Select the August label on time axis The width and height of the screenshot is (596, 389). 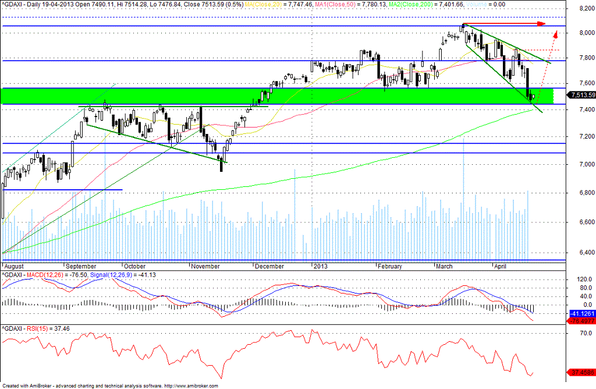(x=14, y=266)
